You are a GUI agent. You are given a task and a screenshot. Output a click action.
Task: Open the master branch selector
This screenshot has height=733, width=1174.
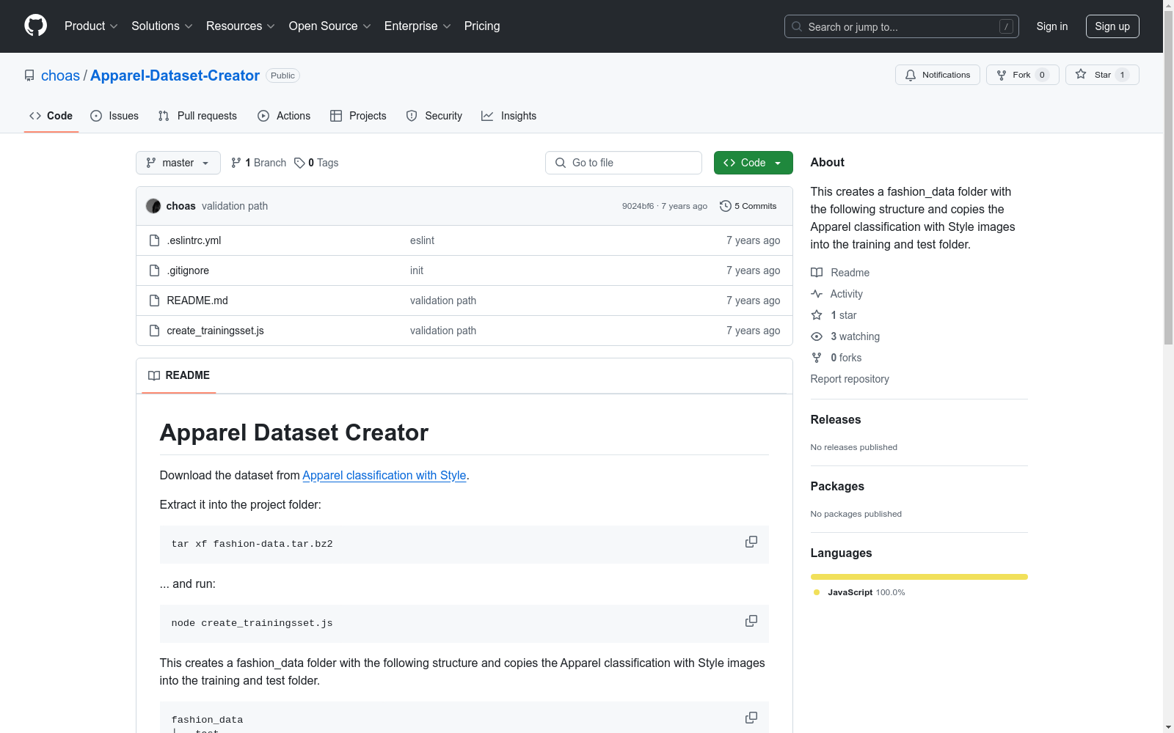pos(178,163)
